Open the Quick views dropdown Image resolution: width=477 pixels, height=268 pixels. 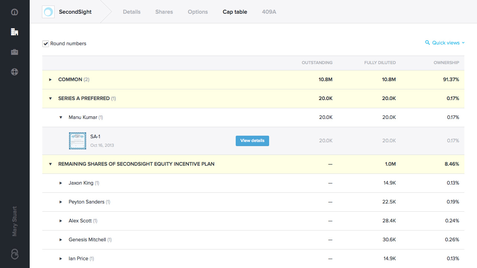point(446,43)
